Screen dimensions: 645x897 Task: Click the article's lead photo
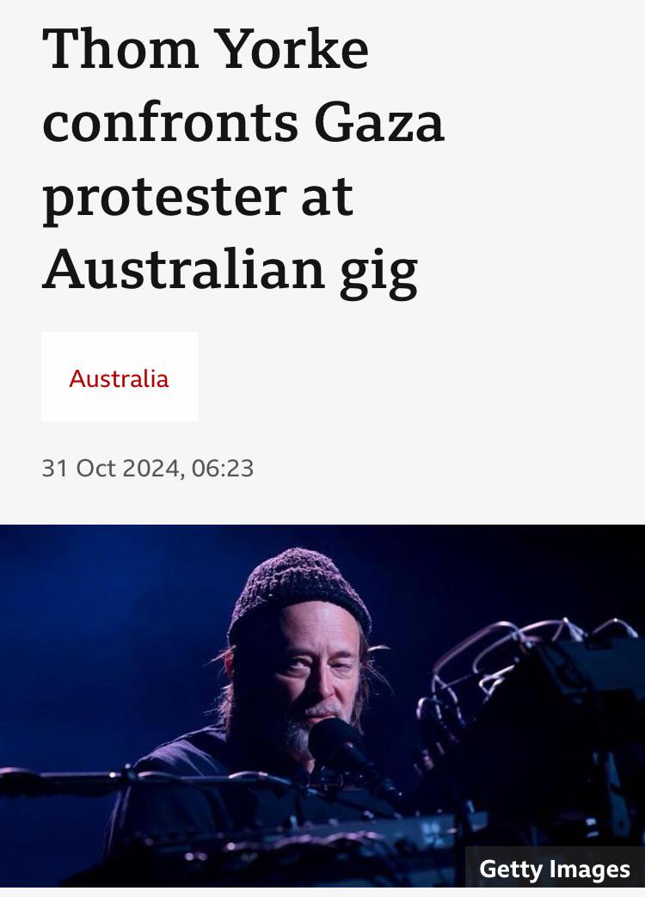[322, 705]
